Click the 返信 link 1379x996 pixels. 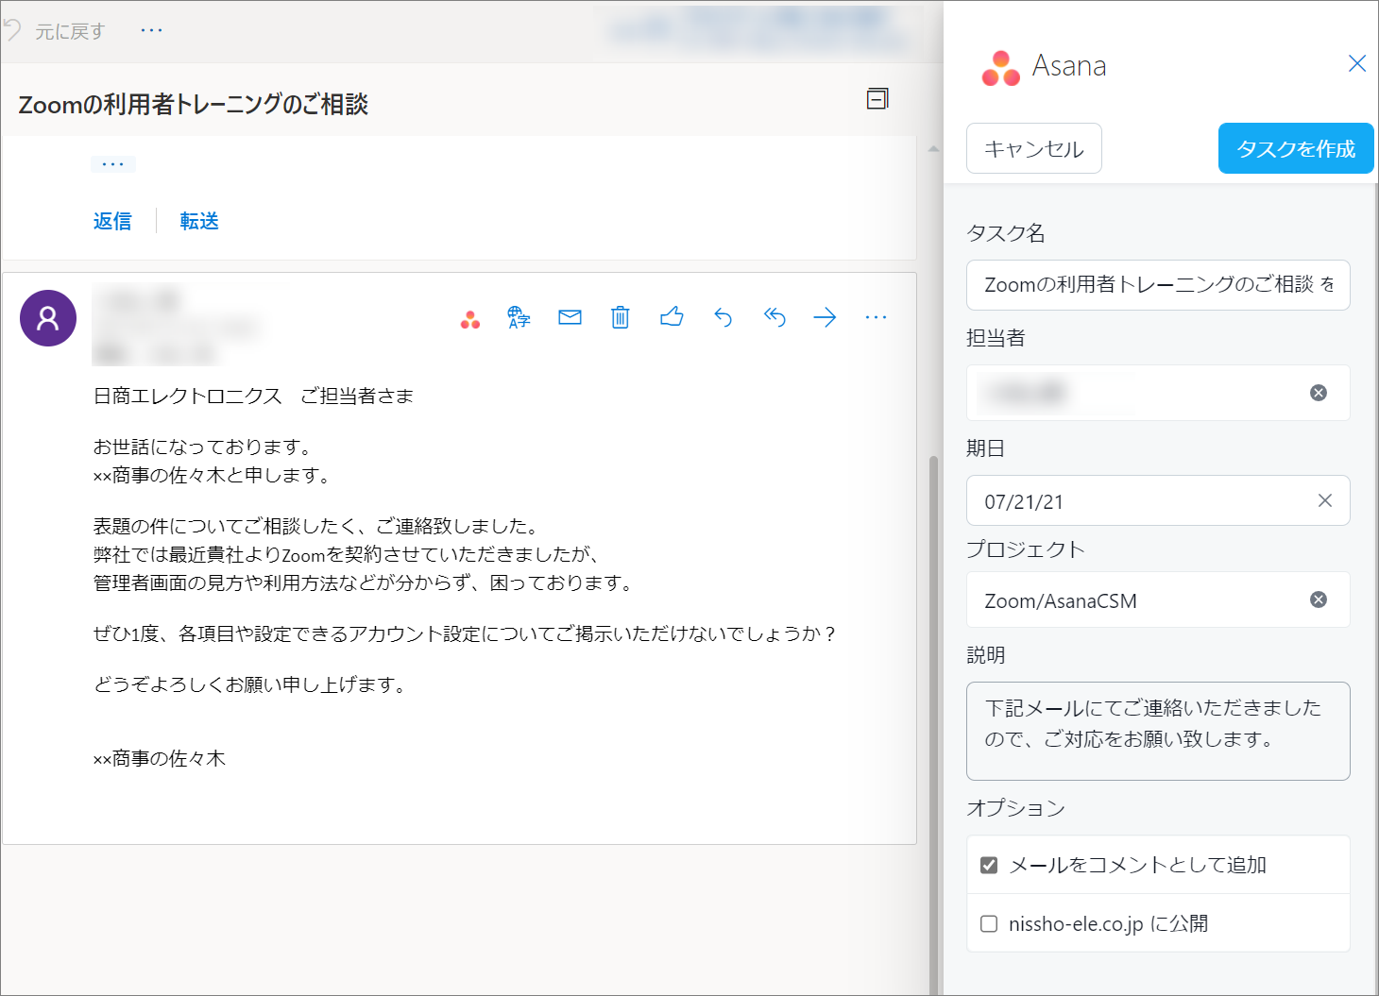click(x=112, y=221)
